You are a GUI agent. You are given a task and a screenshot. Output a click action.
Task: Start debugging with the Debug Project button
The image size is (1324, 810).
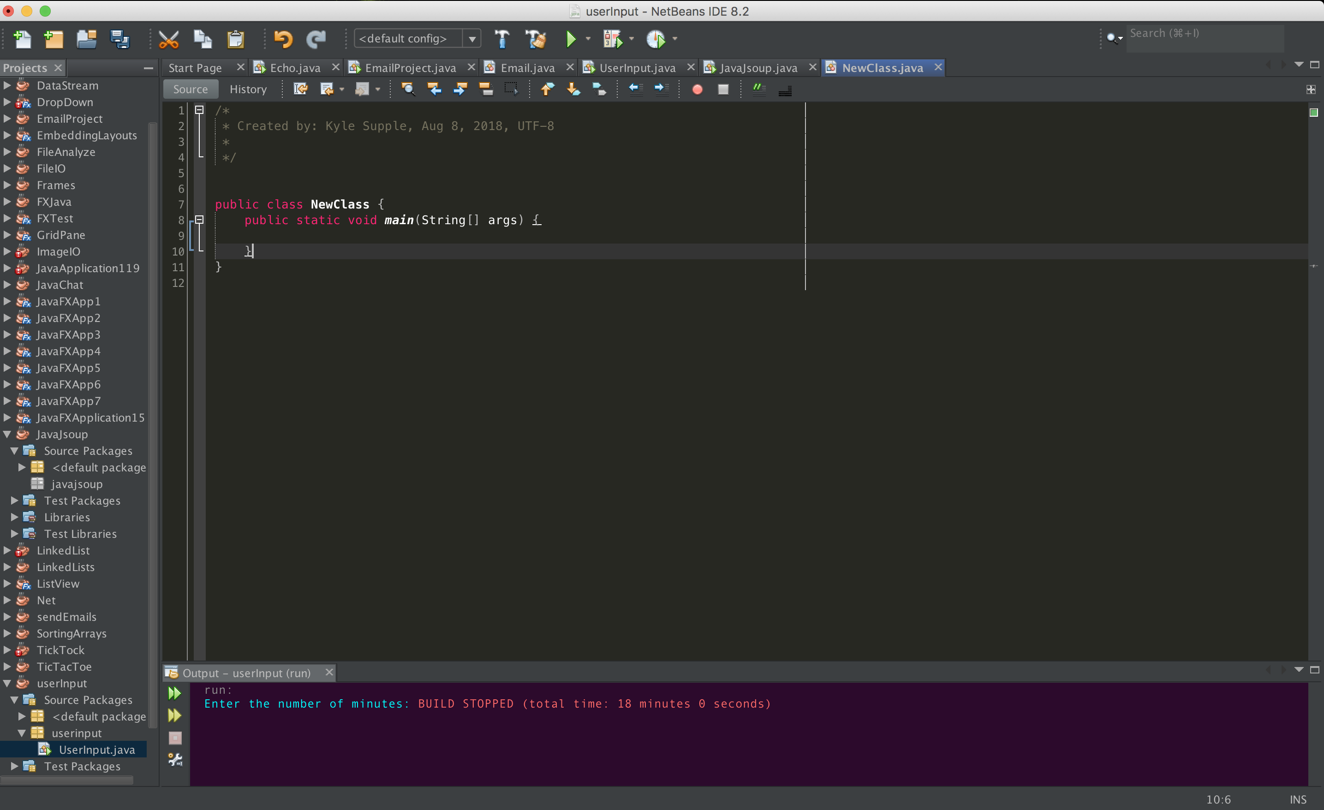(x=613, y=38)
